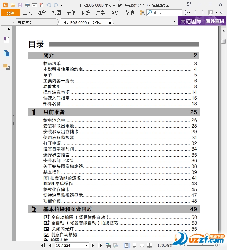227x250 pixels.
Task: Click the user account avatar icon
Action: [x=211, y=13]
